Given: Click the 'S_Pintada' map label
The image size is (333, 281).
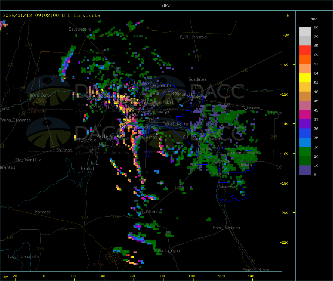Looking at the screenshot, I should 99,107.
